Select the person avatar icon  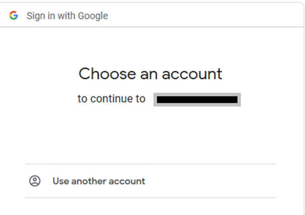[x=35, y=181]
